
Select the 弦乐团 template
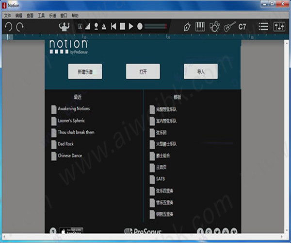(x=158, y=133)
